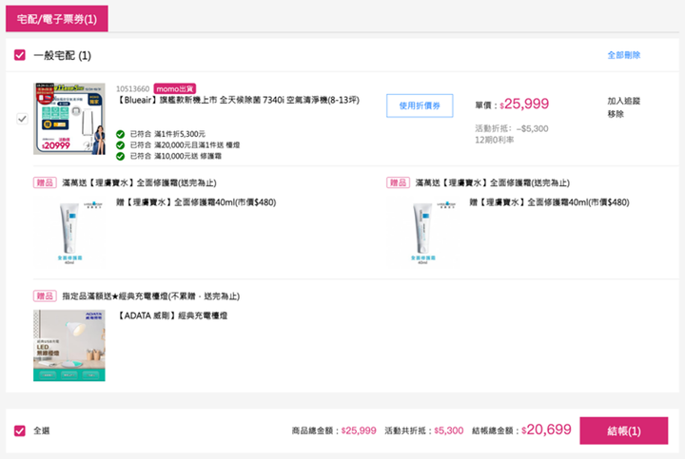This screenshot has width=685, height=459.
Task: Select the text 【ADATA 威剛】經典充電檯燈
Action: pos(171,316)
